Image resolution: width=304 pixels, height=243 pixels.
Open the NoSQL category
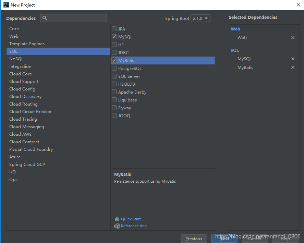coord(58,59)
